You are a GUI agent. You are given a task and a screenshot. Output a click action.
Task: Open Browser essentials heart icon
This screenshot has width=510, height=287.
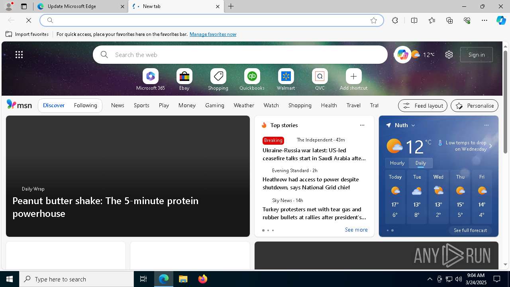coord(467,20)
